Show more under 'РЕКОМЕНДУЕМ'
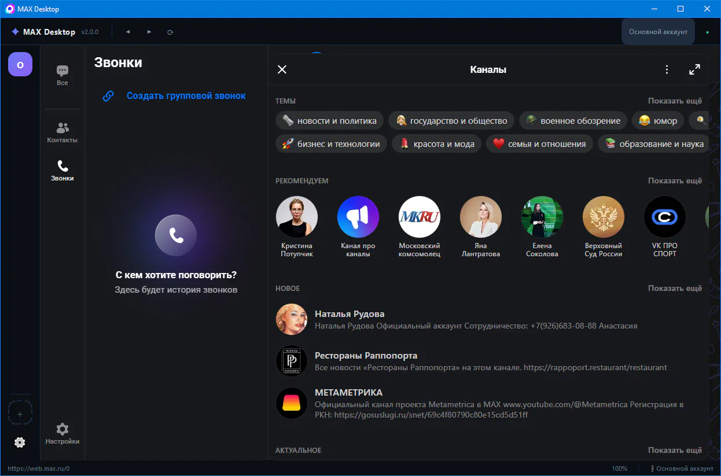The height and width of the screenshot is (476, 721). (x=675, y=180)
